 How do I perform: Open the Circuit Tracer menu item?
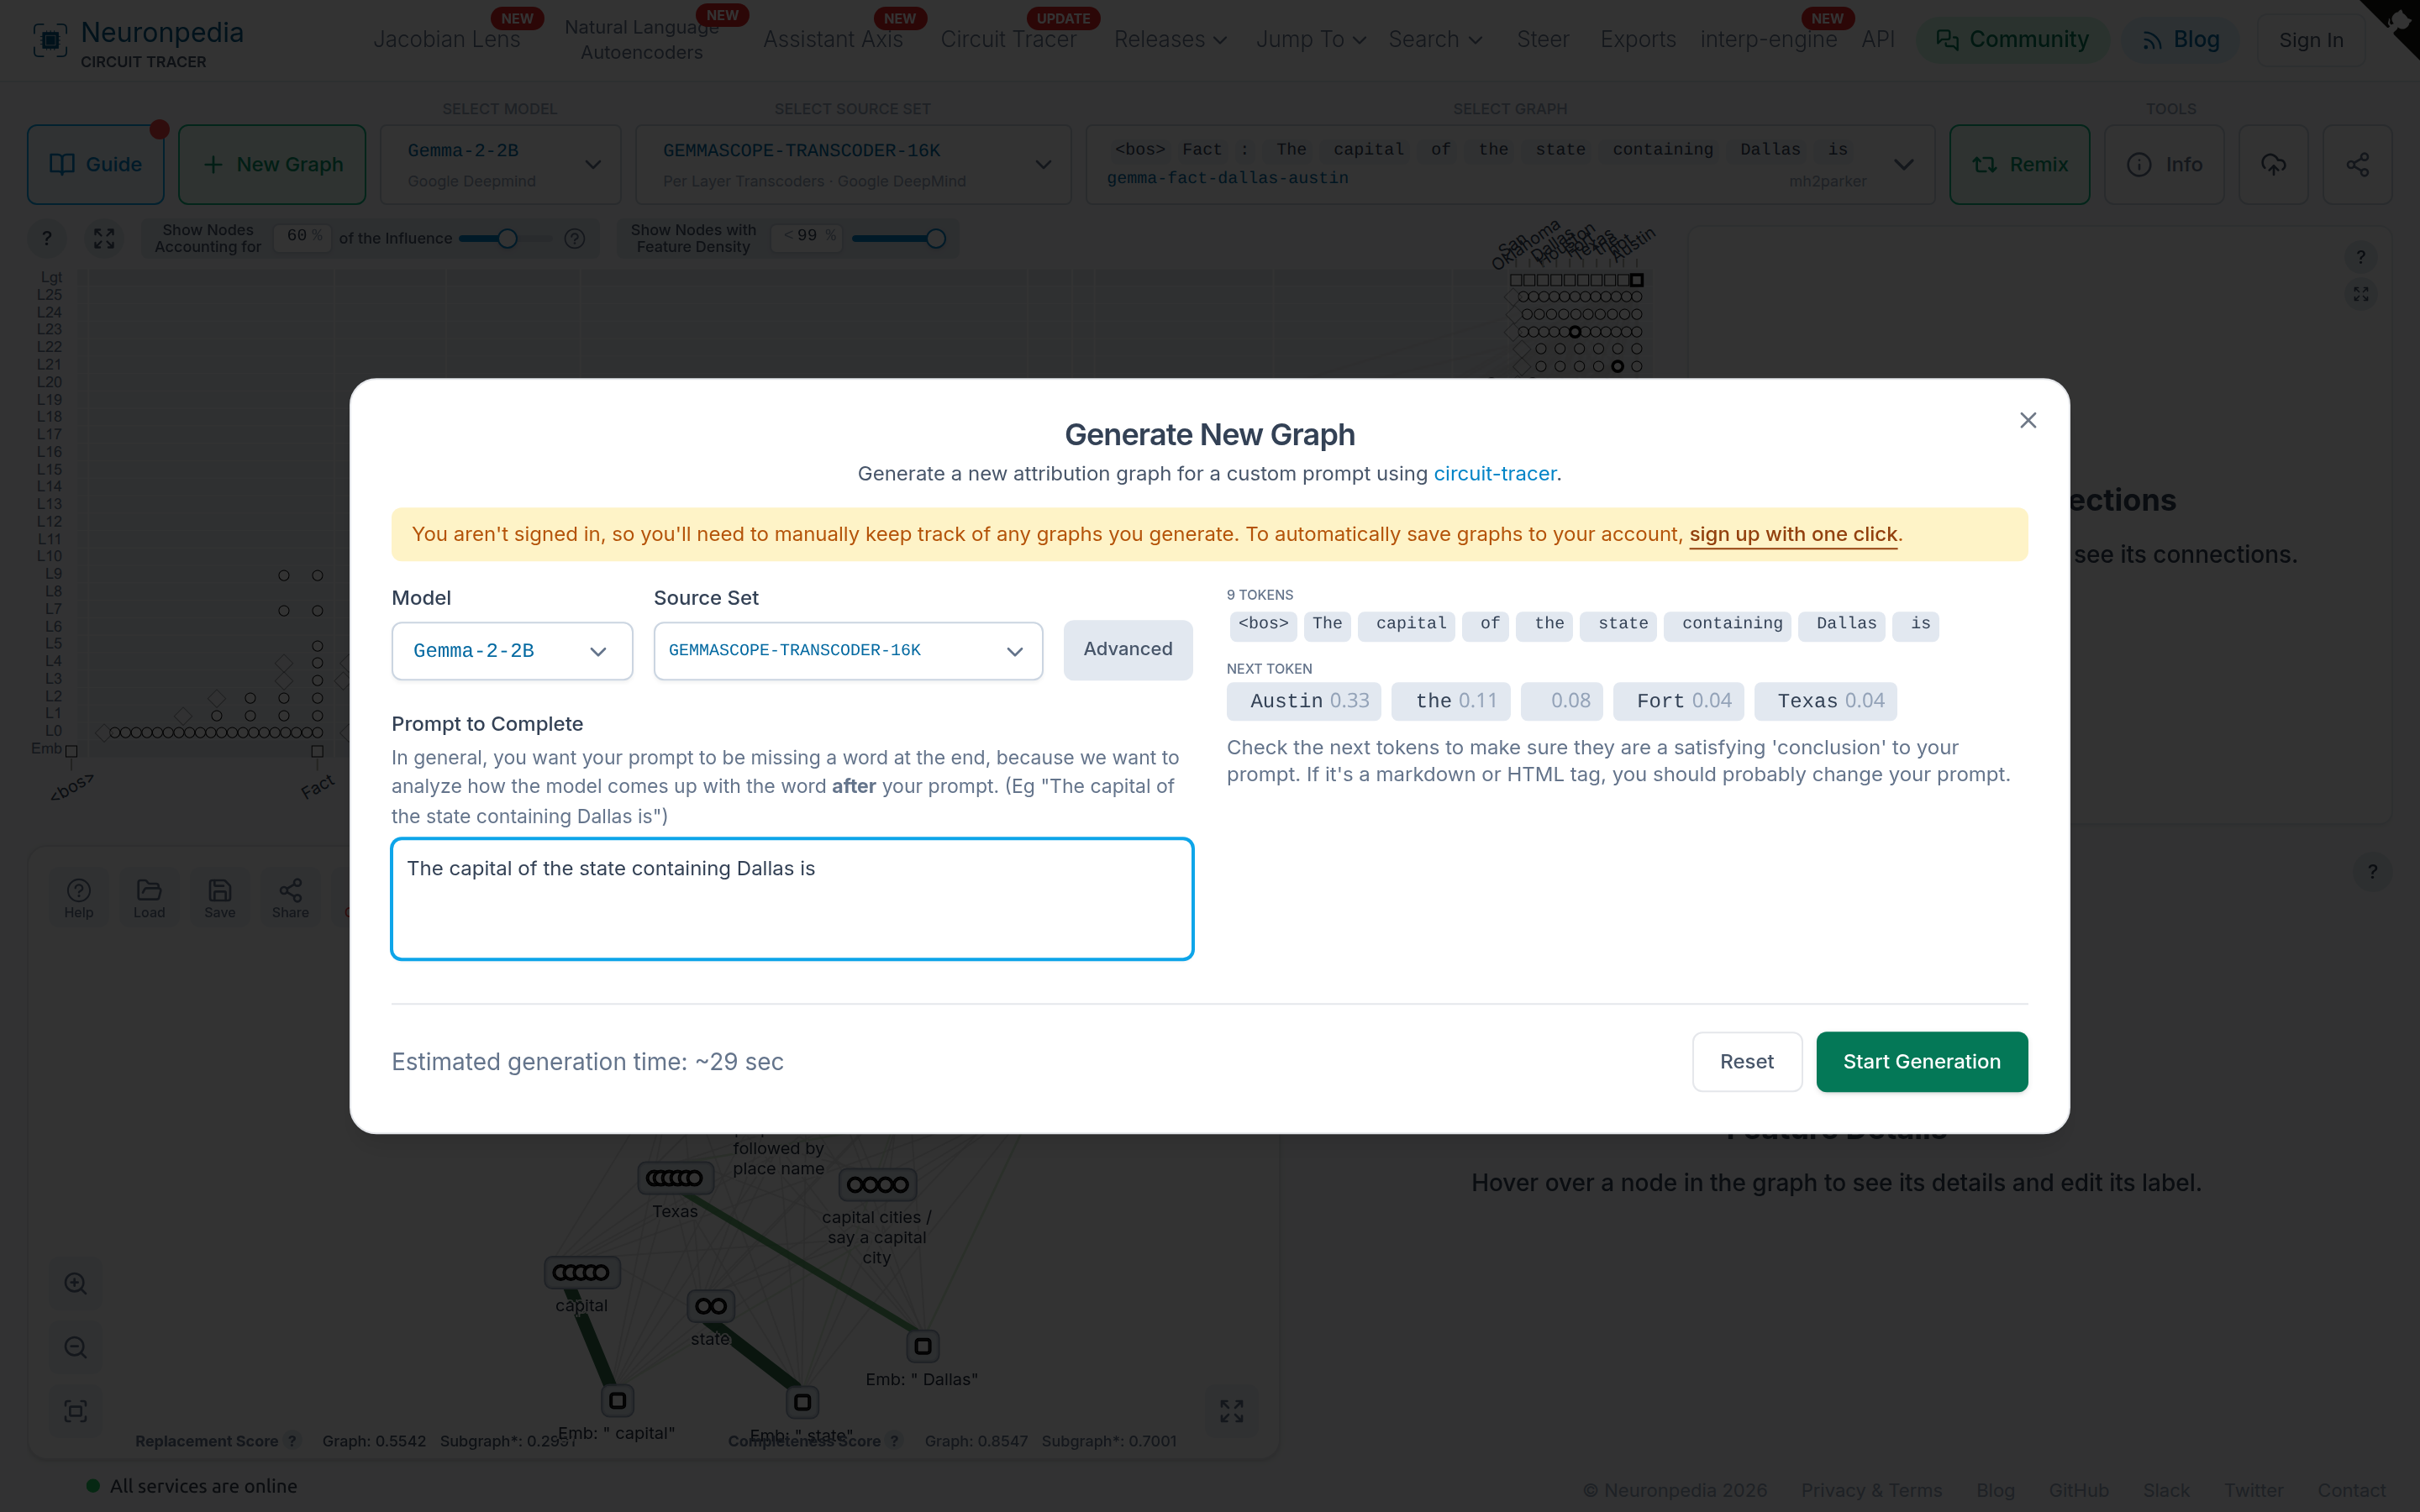[1008, 40]
